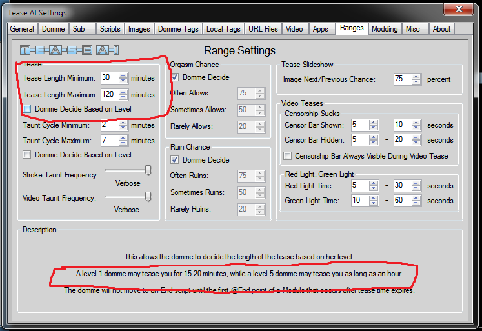The height and width of the screenshot is (331, 482).
Task: Enable Domme Decide under Tease Length
Action: click(x=27, y=109)
